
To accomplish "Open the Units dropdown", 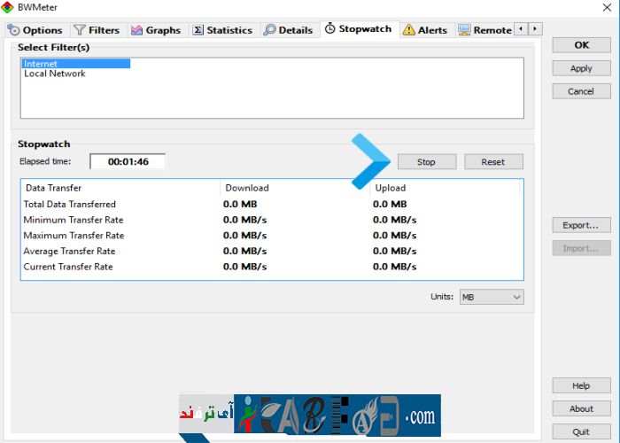I will [492, 298].
